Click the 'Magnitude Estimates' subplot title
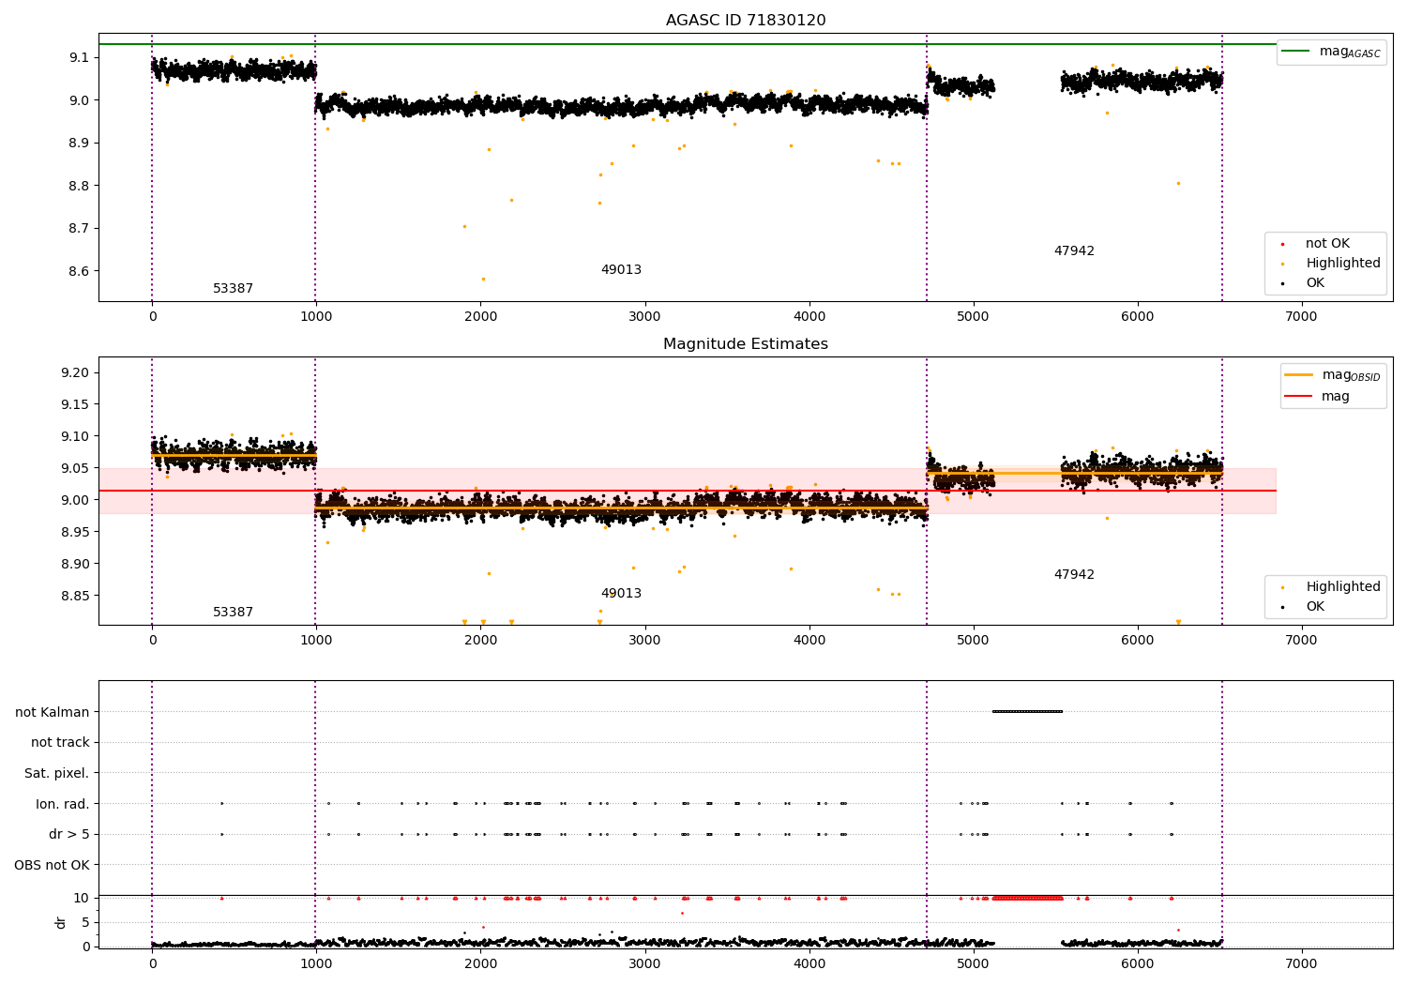This screenshot has height=985, width=1407. pos(746,344)
